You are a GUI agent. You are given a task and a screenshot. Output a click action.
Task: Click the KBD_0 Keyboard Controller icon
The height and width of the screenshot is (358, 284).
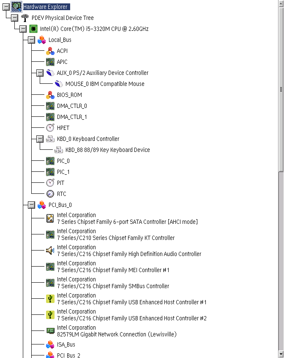[x=50, y=139]
